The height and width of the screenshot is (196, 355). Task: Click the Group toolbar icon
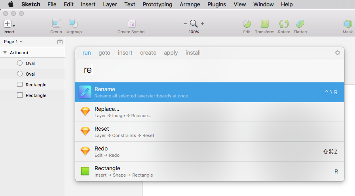pyautogui.click(x=56, y=24)
